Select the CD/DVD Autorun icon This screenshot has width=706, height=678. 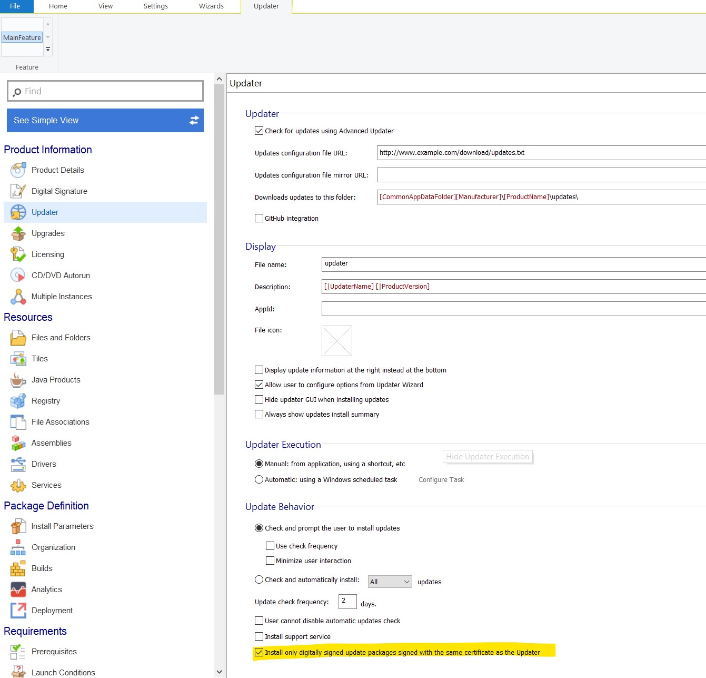tap(18, 276)
